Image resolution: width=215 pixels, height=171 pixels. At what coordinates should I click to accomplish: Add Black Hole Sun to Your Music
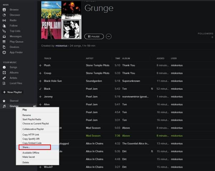(40, 81)
